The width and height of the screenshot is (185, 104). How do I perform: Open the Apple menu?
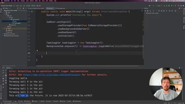2,1
